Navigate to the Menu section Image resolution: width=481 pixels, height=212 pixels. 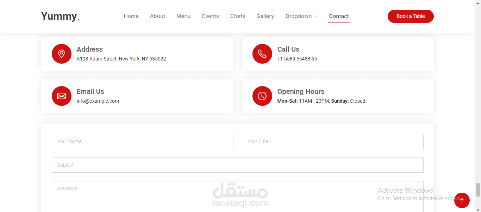(183, 16)
